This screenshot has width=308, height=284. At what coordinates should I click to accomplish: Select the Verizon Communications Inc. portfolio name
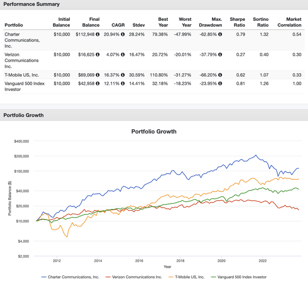tap(22, 60)
